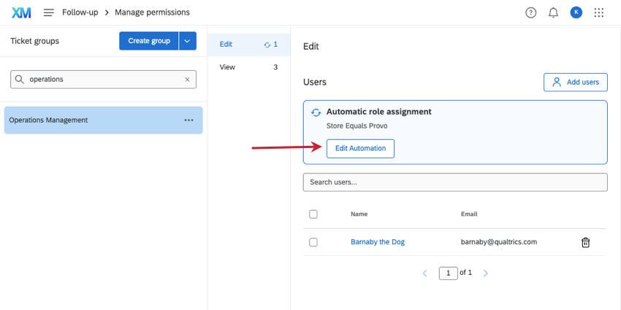
Task: Click the page number box
Action: pos(449,274)
